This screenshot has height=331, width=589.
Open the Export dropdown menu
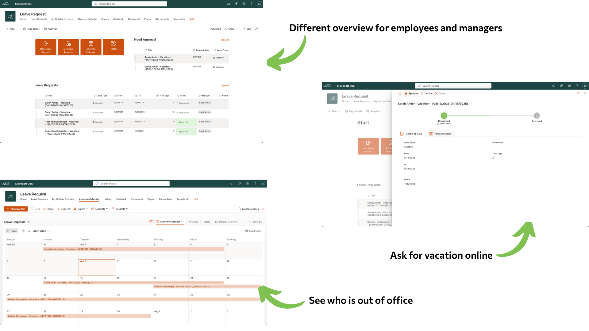81,209
